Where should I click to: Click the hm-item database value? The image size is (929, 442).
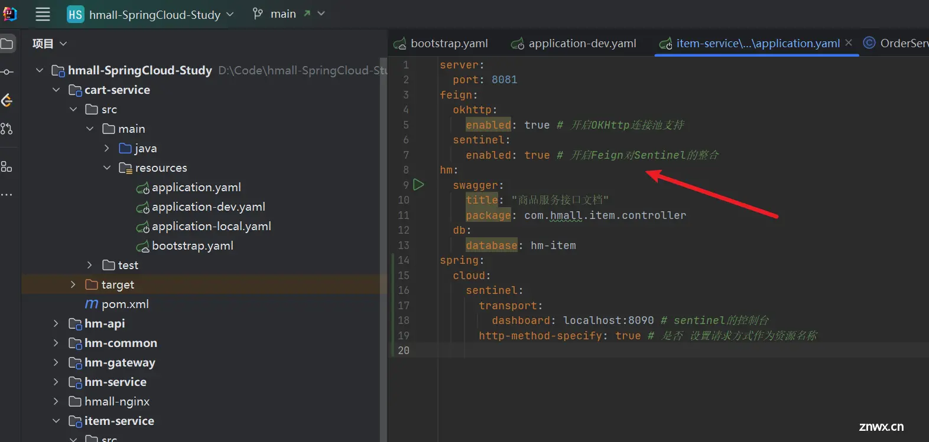[553, 245]
